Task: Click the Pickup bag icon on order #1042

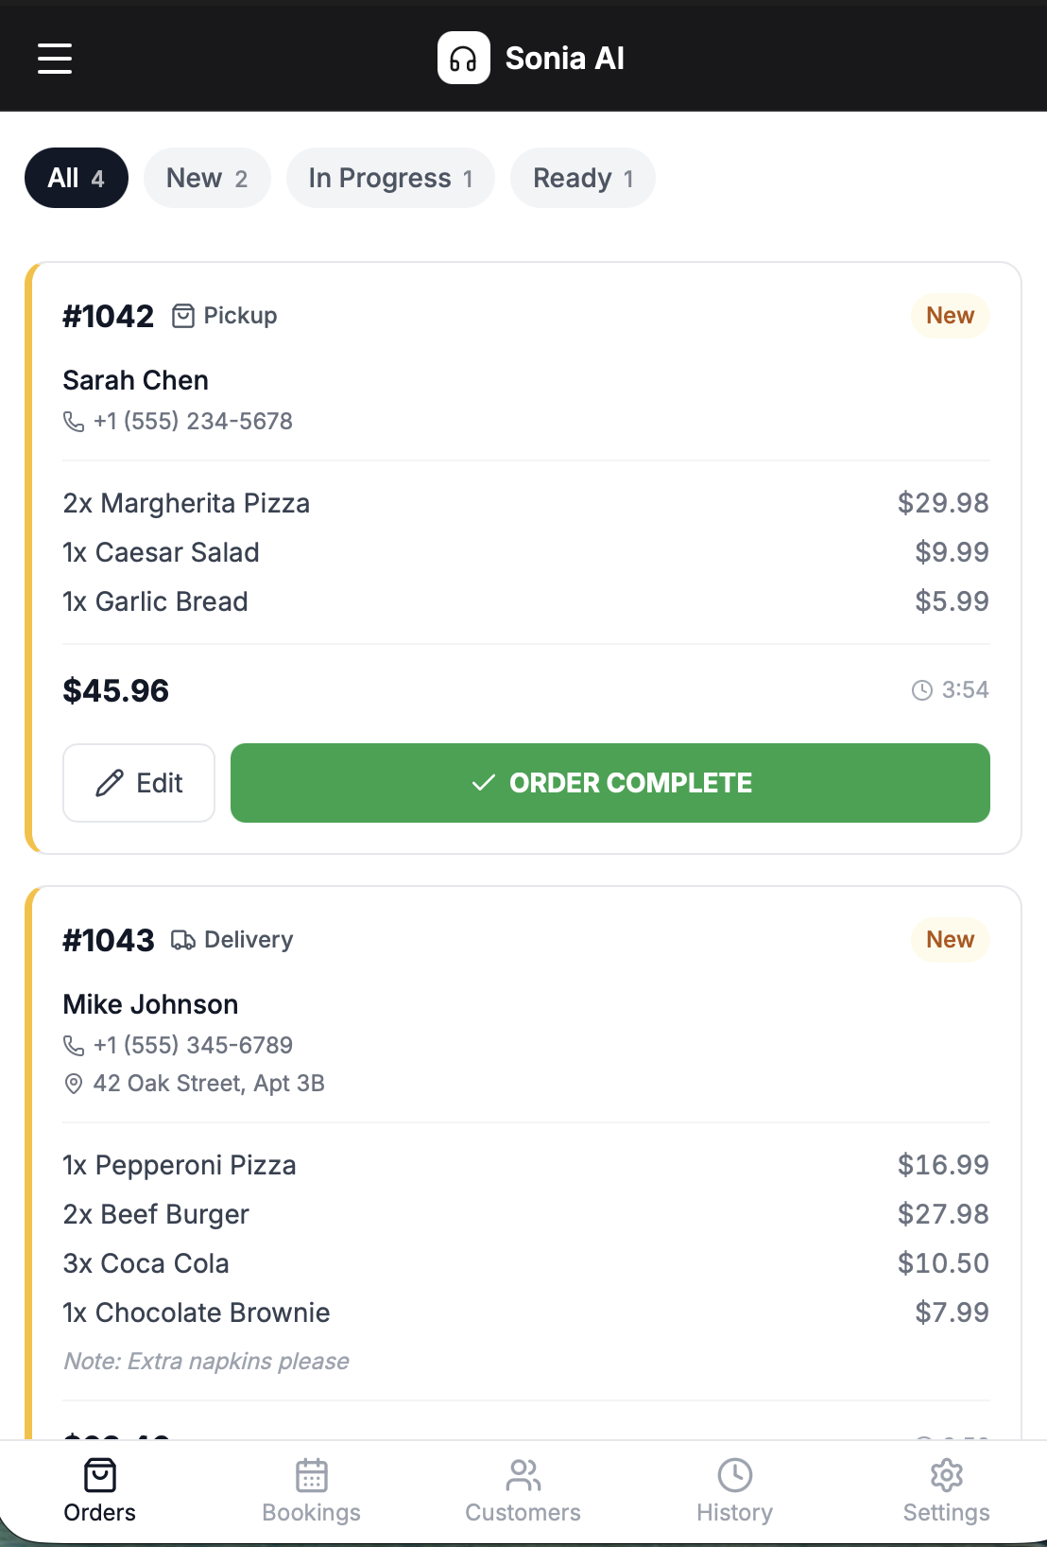Action: [x=183, y=316]
